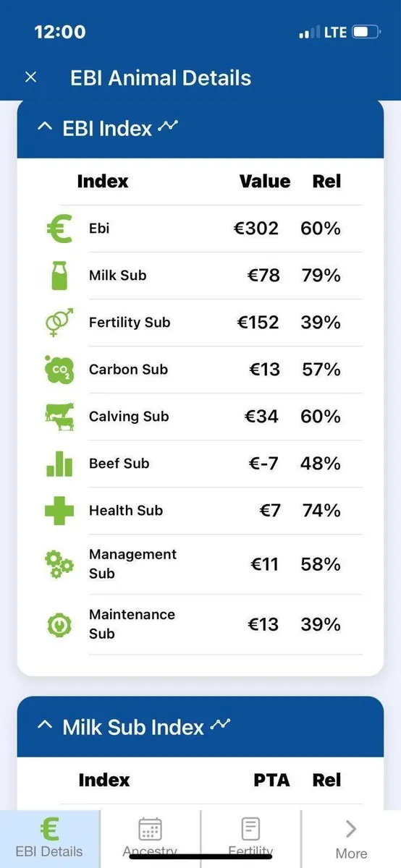Open the More tab
The image size is (401, 868).
(x=351, y=838)
